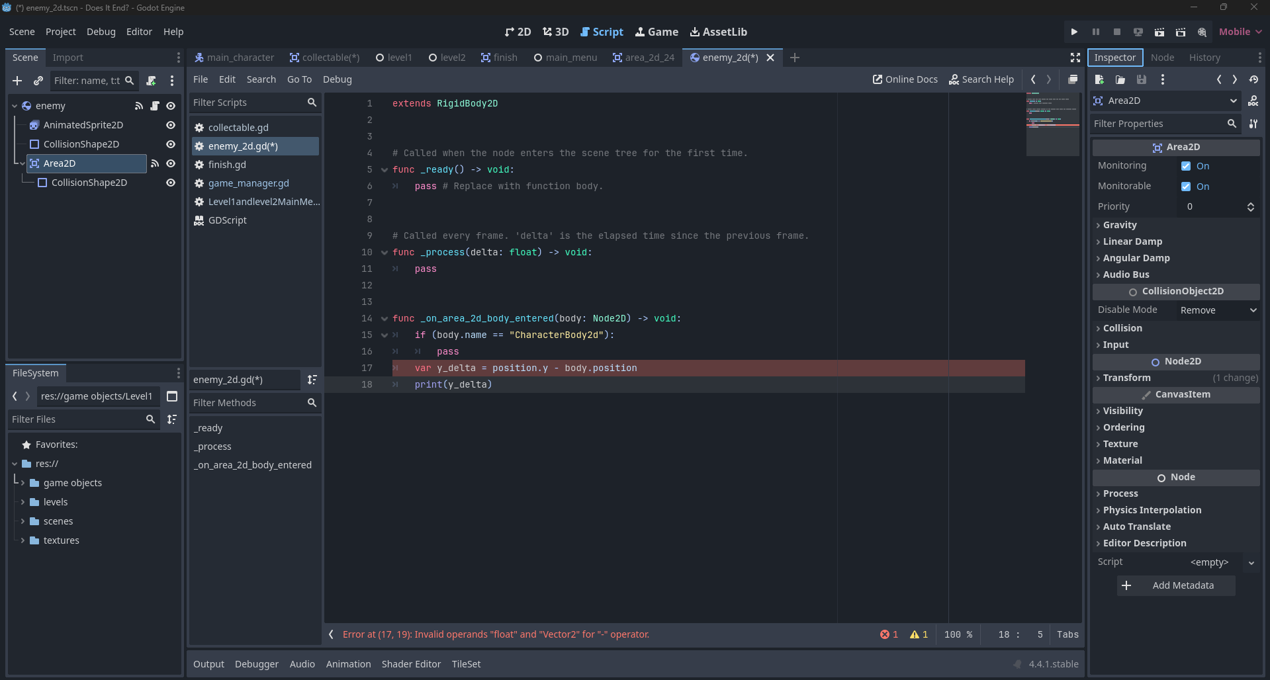Image resolution: width=1270 pixels, height=680 pixels.
Task: Run the project with the play button
Action: [x=1074, y=32]
